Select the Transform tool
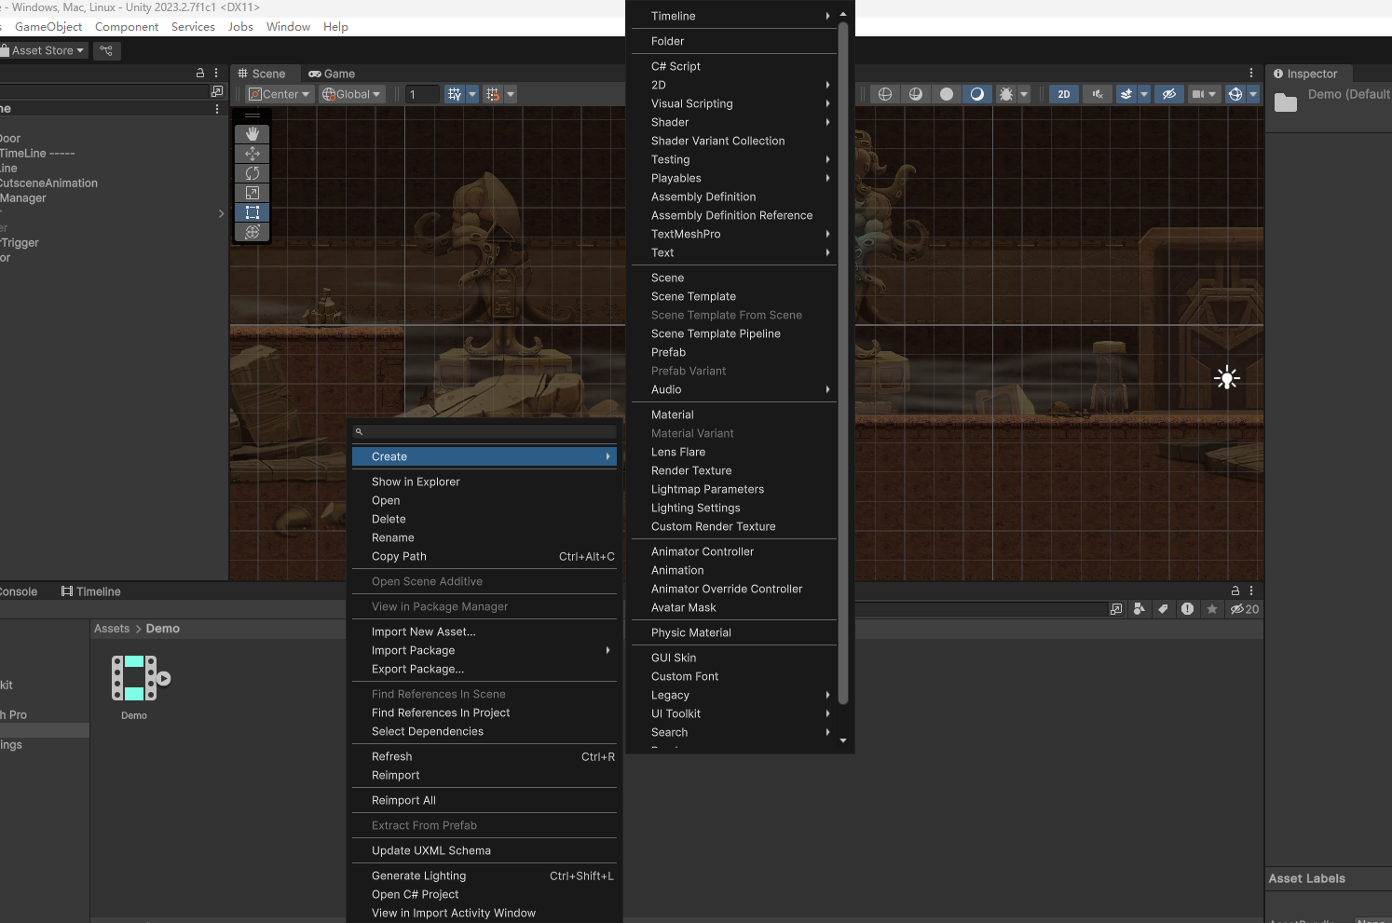 tap(252, 232)
